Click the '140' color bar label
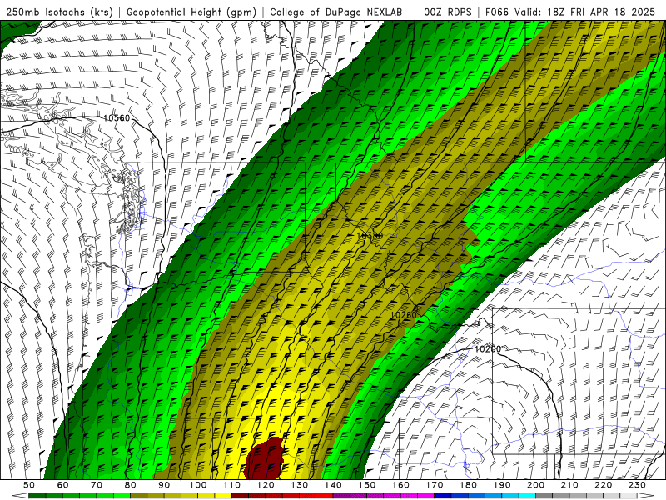The width and height of the screenshot is (666, 500). (x=333, y=485)
